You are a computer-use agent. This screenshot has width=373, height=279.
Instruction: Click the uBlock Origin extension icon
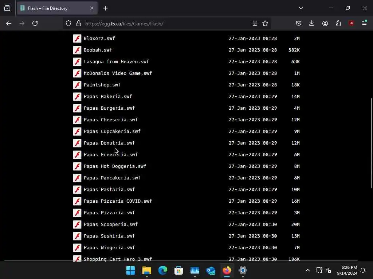[351, 23]
